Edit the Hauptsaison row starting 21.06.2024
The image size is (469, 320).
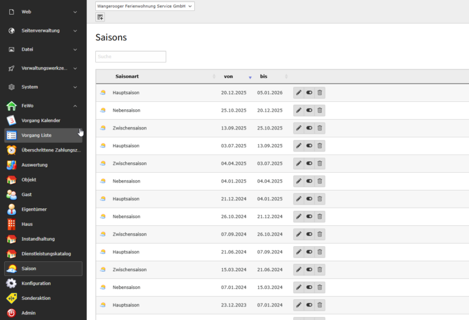pyautogui.click(x=299, y=252)
